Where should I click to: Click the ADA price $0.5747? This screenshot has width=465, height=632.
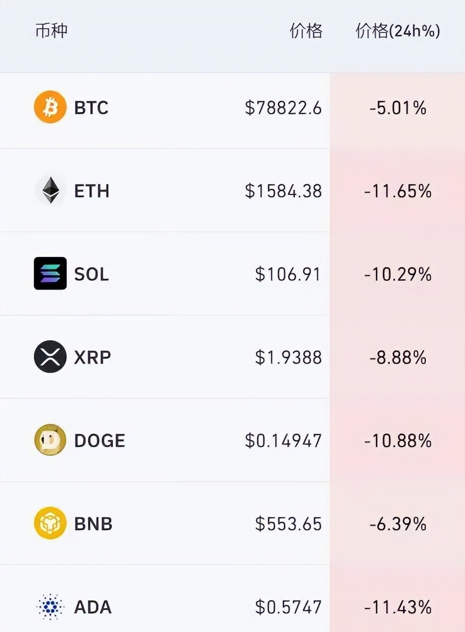288,607
